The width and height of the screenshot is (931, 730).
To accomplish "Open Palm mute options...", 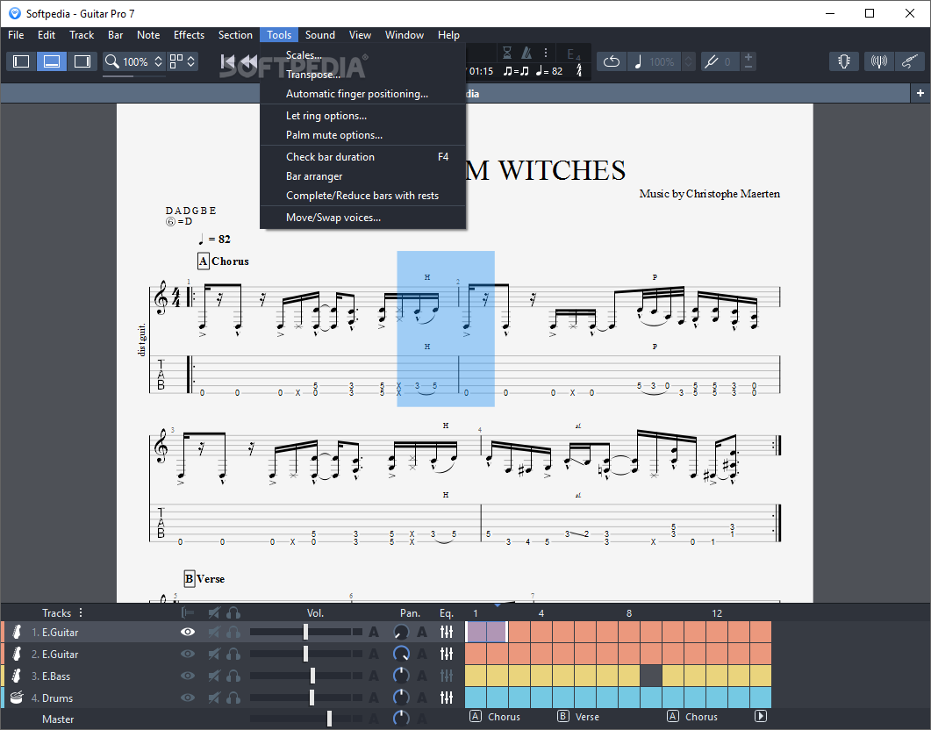I will pyautogui.click(x=362, y=135).
